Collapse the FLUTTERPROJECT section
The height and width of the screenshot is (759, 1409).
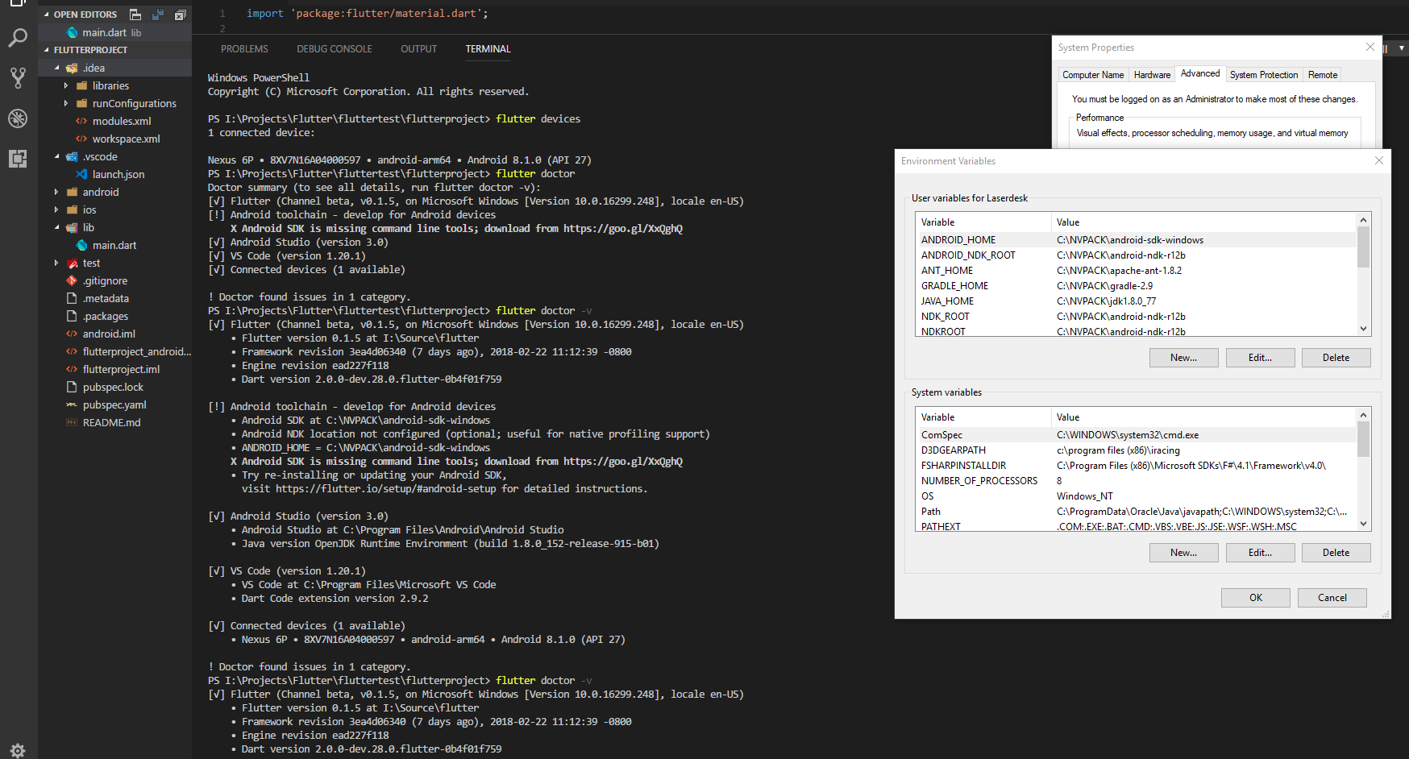46,50
